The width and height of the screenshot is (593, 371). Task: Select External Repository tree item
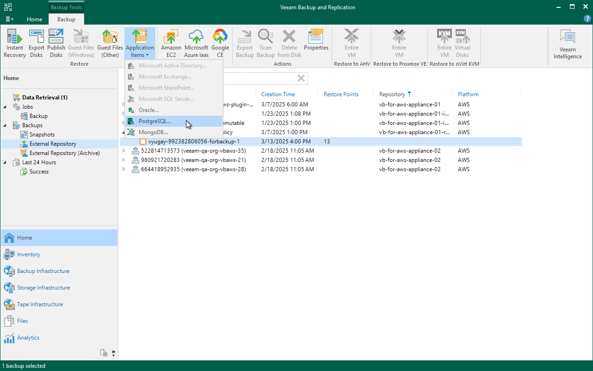click(x=53, y=144)
